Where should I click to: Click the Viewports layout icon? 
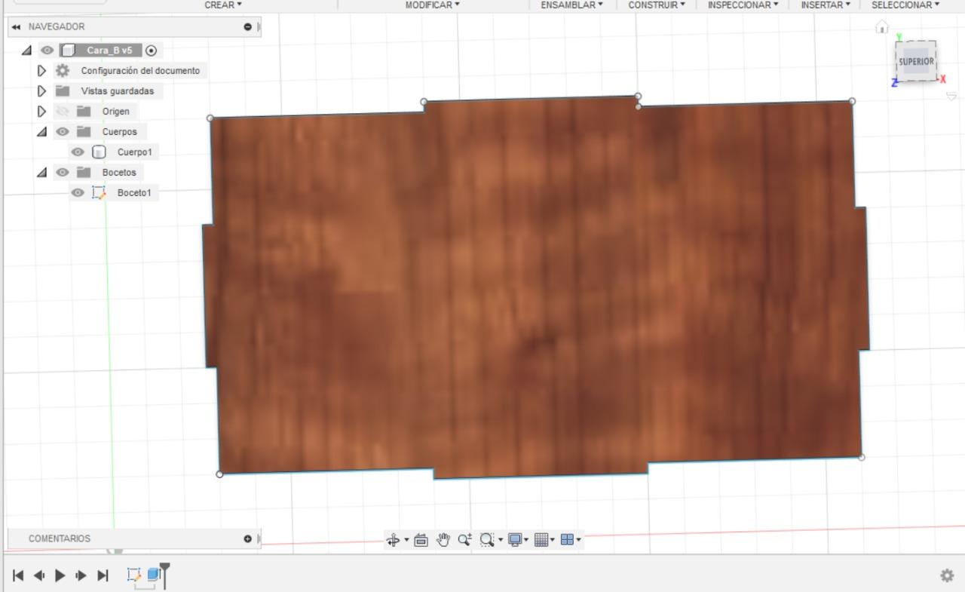click(568, 540)
